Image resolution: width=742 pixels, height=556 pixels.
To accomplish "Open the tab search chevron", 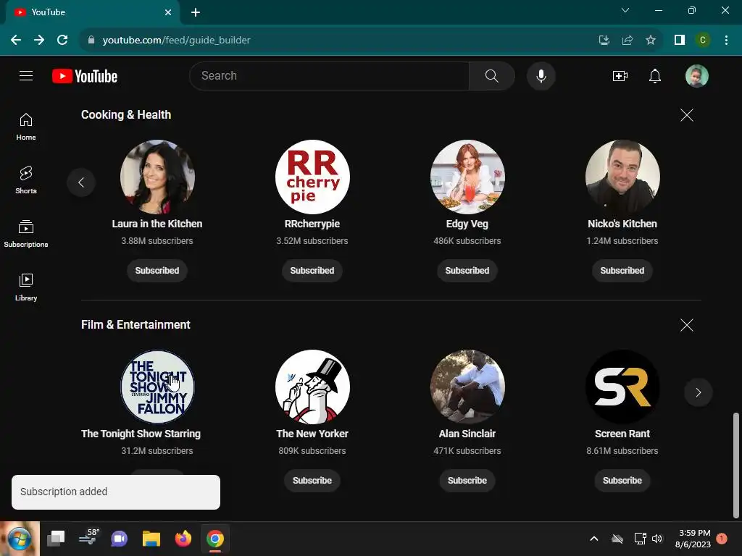I will 625,10.
